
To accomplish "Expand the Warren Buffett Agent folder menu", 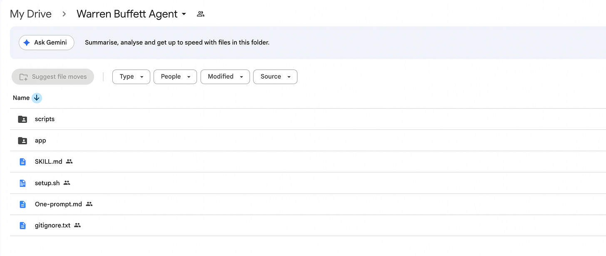I will (x=184, y=14).
